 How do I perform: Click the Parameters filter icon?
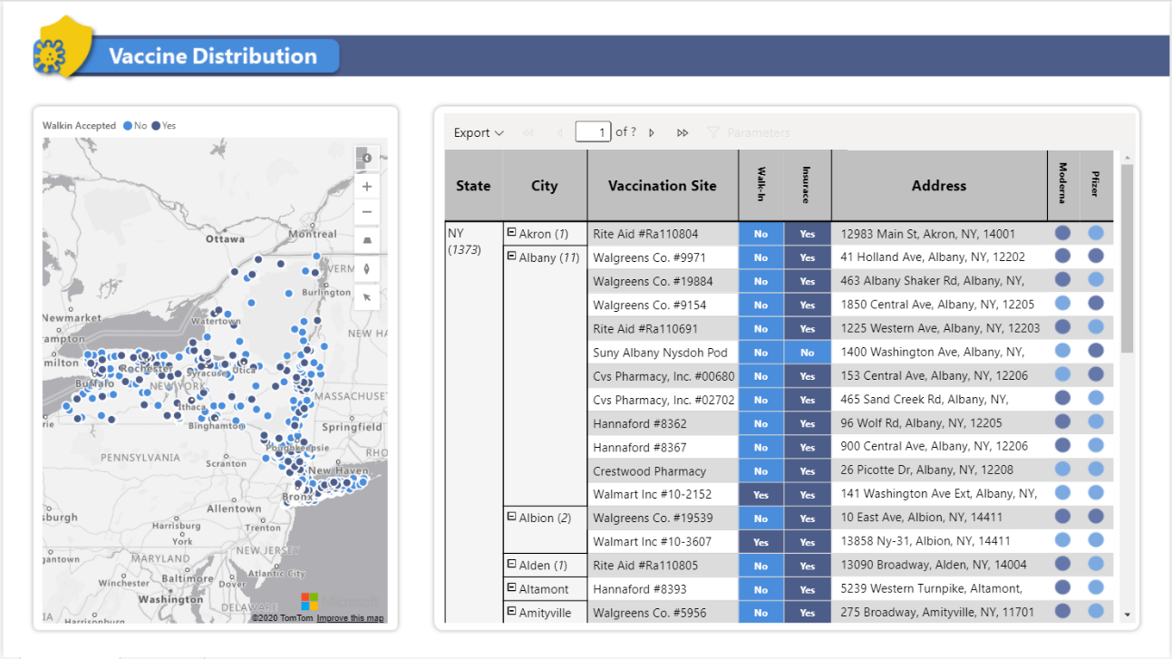point(713,132)
